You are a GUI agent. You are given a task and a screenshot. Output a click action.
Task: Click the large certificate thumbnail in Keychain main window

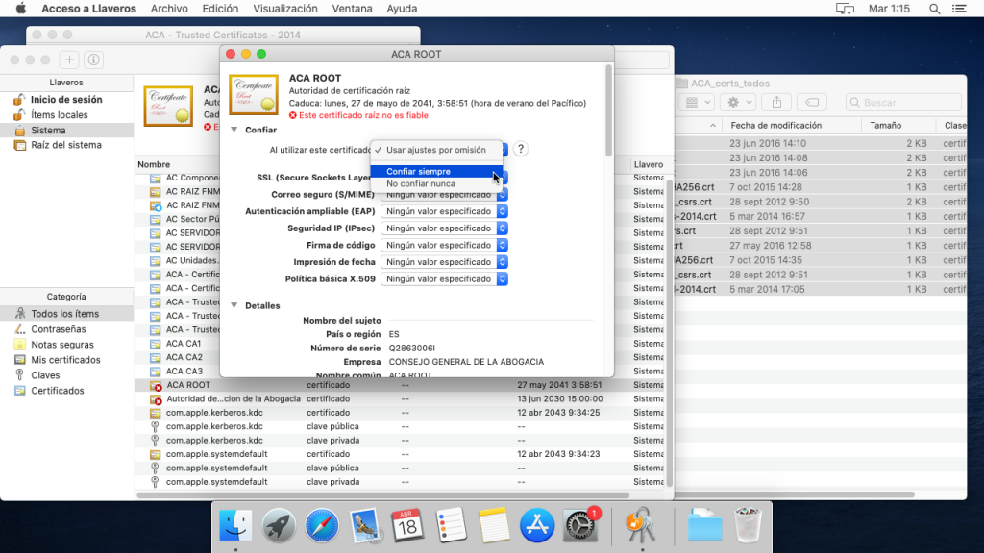(168, 107)
